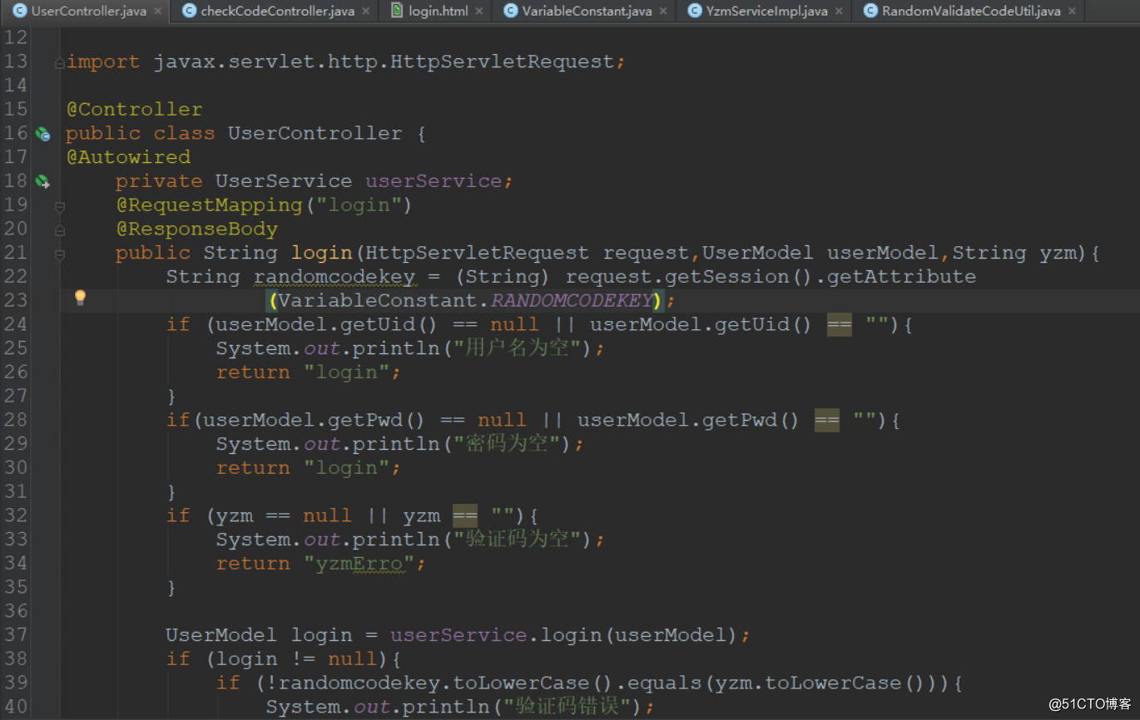Click the "login" mapping string on line 19
Image resolution: width=1140 pixels, height=720 pixels.
[x=358, y=205]
